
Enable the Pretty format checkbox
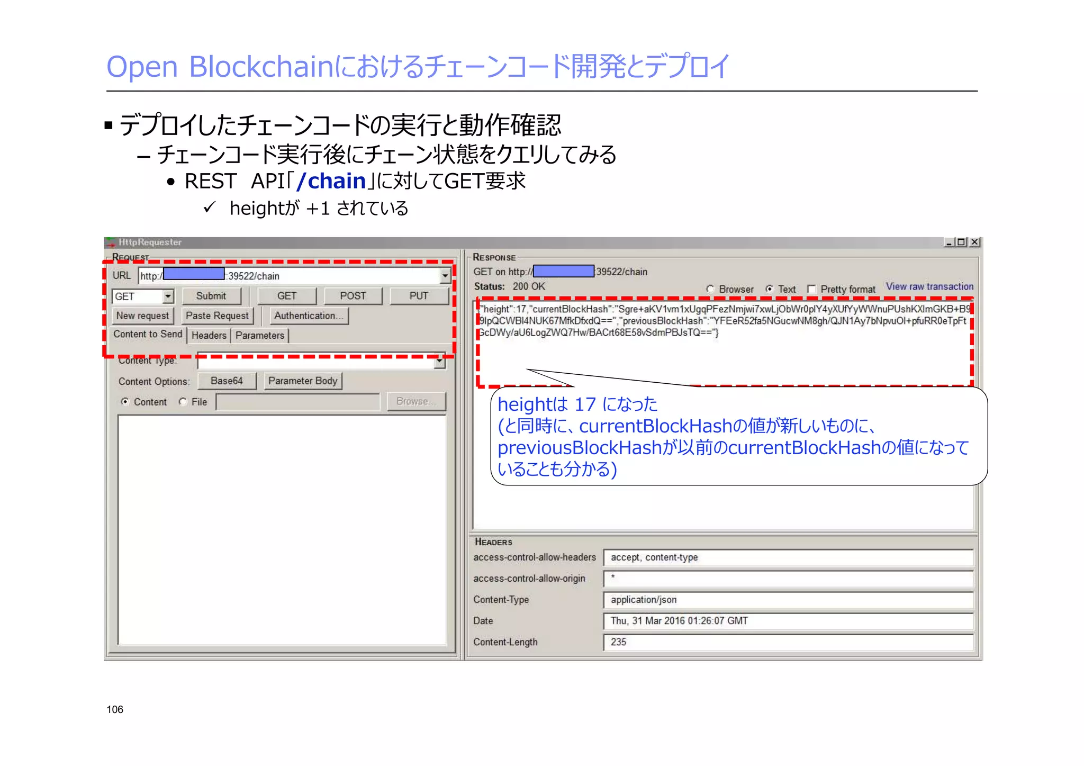click(x=811, y=289)
